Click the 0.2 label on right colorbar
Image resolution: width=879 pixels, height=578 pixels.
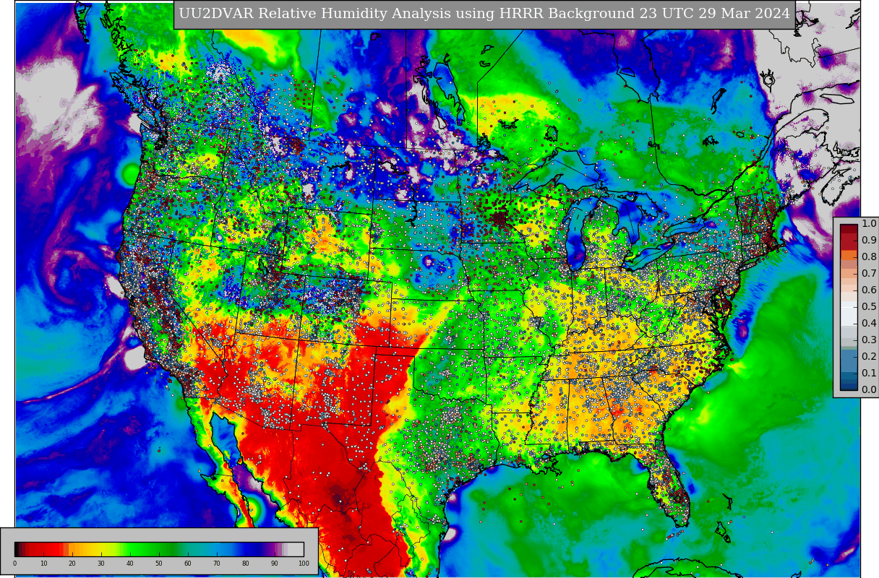click(x=869, y=356)
